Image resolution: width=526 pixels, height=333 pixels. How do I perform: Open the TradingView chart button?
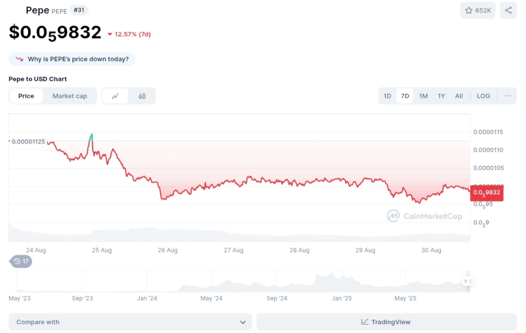pos(386,322)
